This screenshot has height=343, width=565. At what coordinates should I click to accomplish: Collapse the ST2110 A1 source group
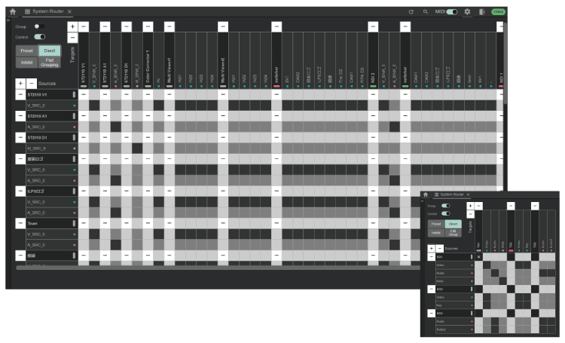pyautogui.click(x=20, y=116)
